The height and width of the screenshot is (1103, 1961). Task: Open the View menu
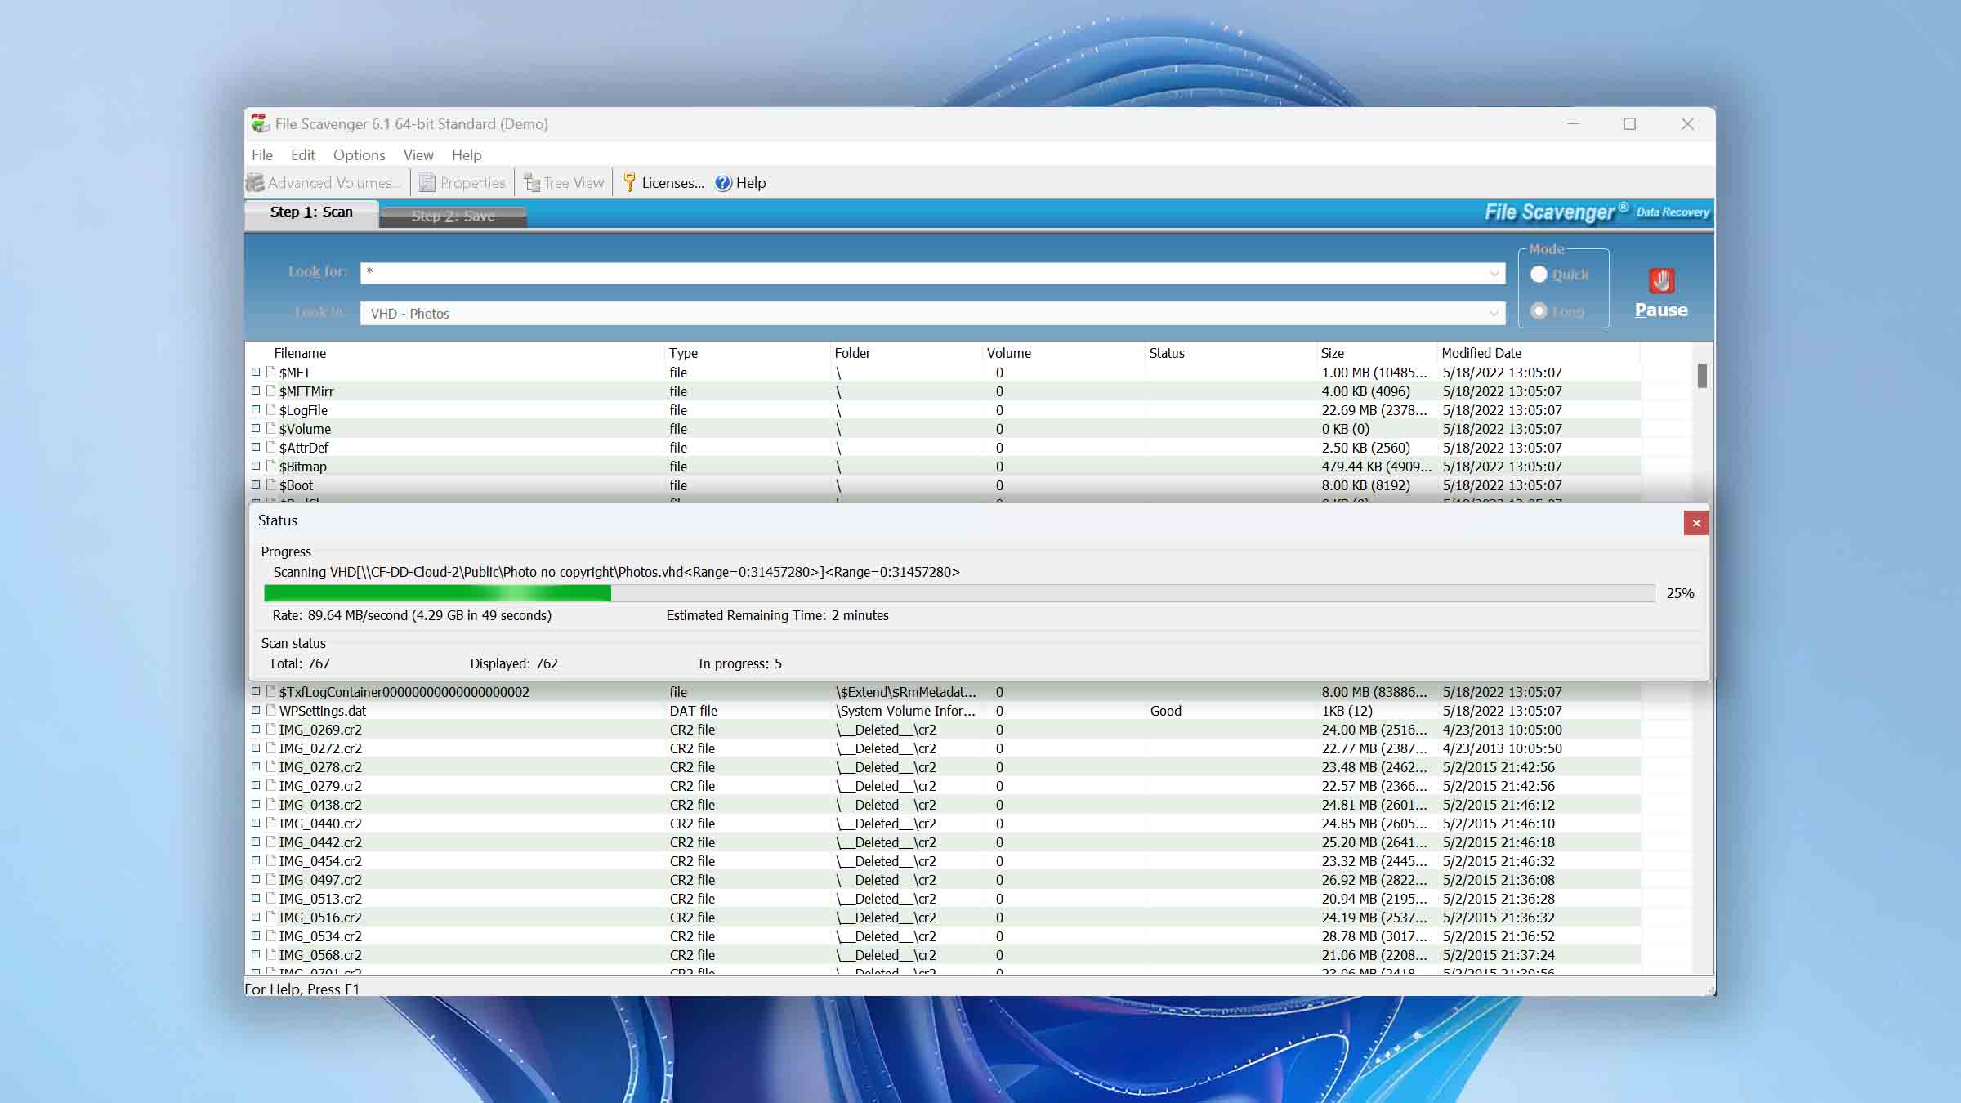418,155
